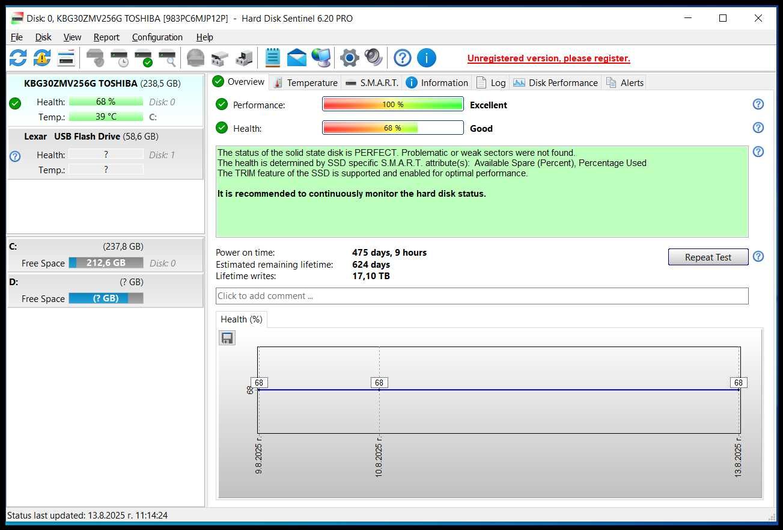The height and width of the screenshot is (530, 783).
Task: Click the D: drive free space bar
Action: tap(106, 298)
